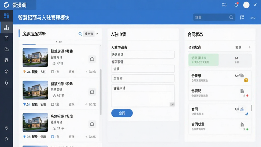Open the building icon next to search
The image size is (261, 147).
click(x=242, y=17)
